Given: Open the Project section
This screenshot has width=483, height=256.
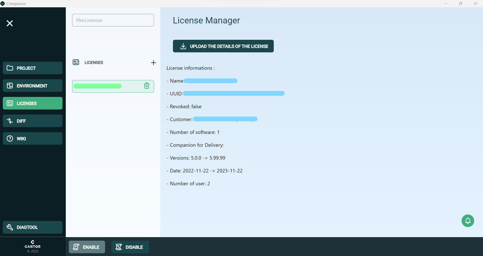Looking at the screenshot, I should click(33, 68).
